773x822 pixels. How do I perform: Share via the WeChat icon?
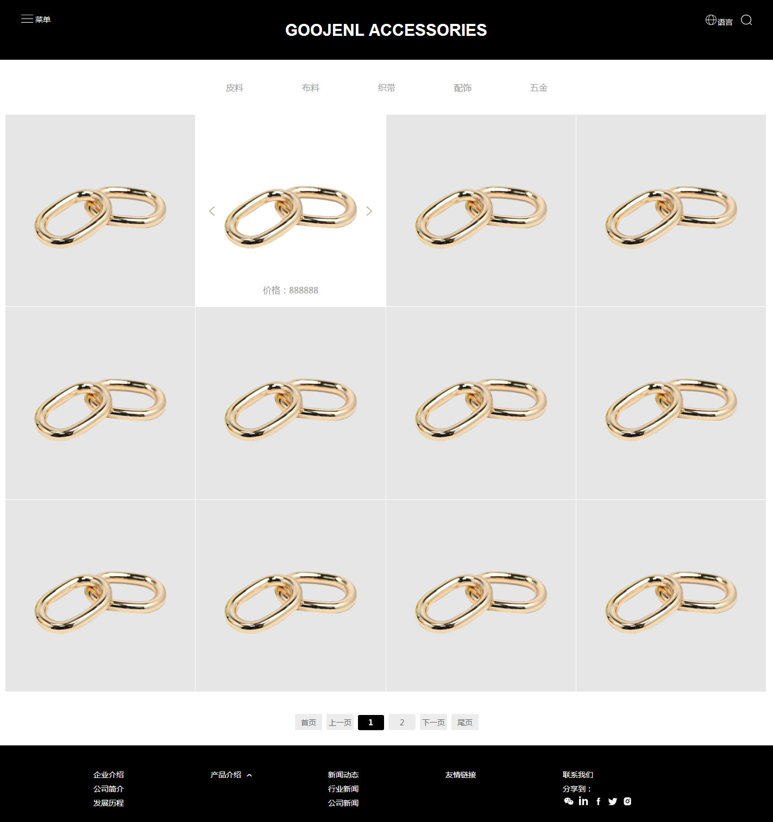click(569, 801)
